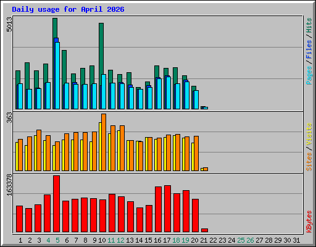Click day label 6 on the x-axis
The image size is (316, 247).
[67, 240]
